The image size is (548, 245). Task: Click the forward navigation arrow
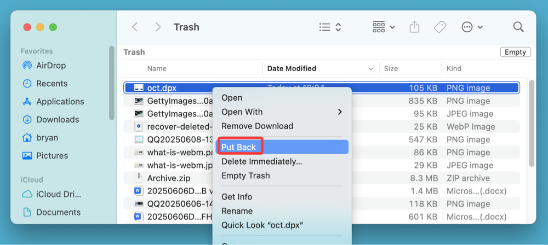point(158,27)
